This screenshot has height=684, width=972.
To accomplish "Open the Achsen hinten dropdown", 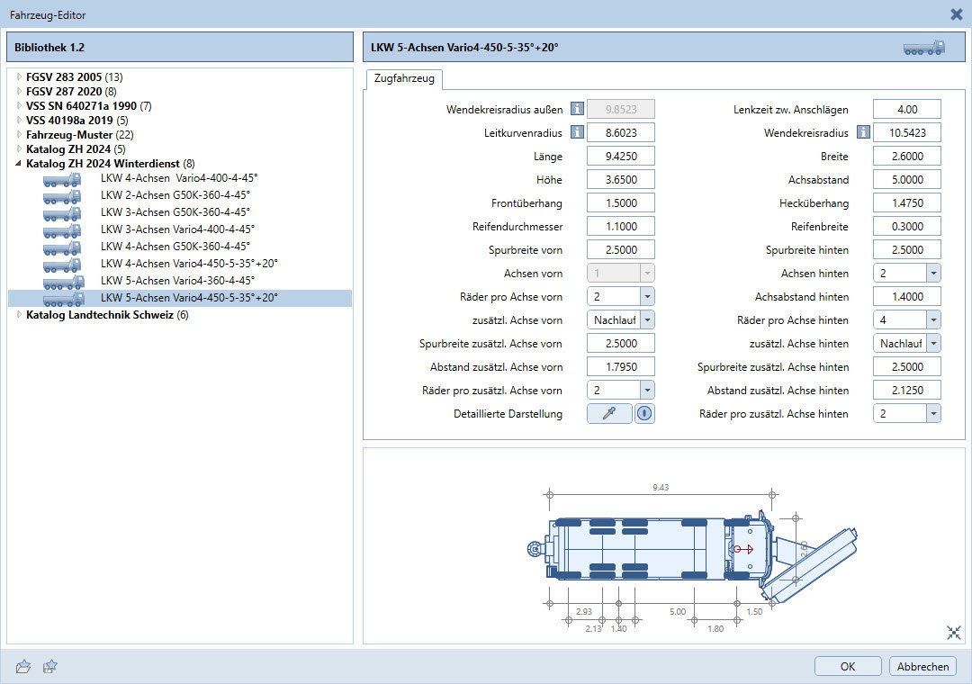I will point(931,273).
